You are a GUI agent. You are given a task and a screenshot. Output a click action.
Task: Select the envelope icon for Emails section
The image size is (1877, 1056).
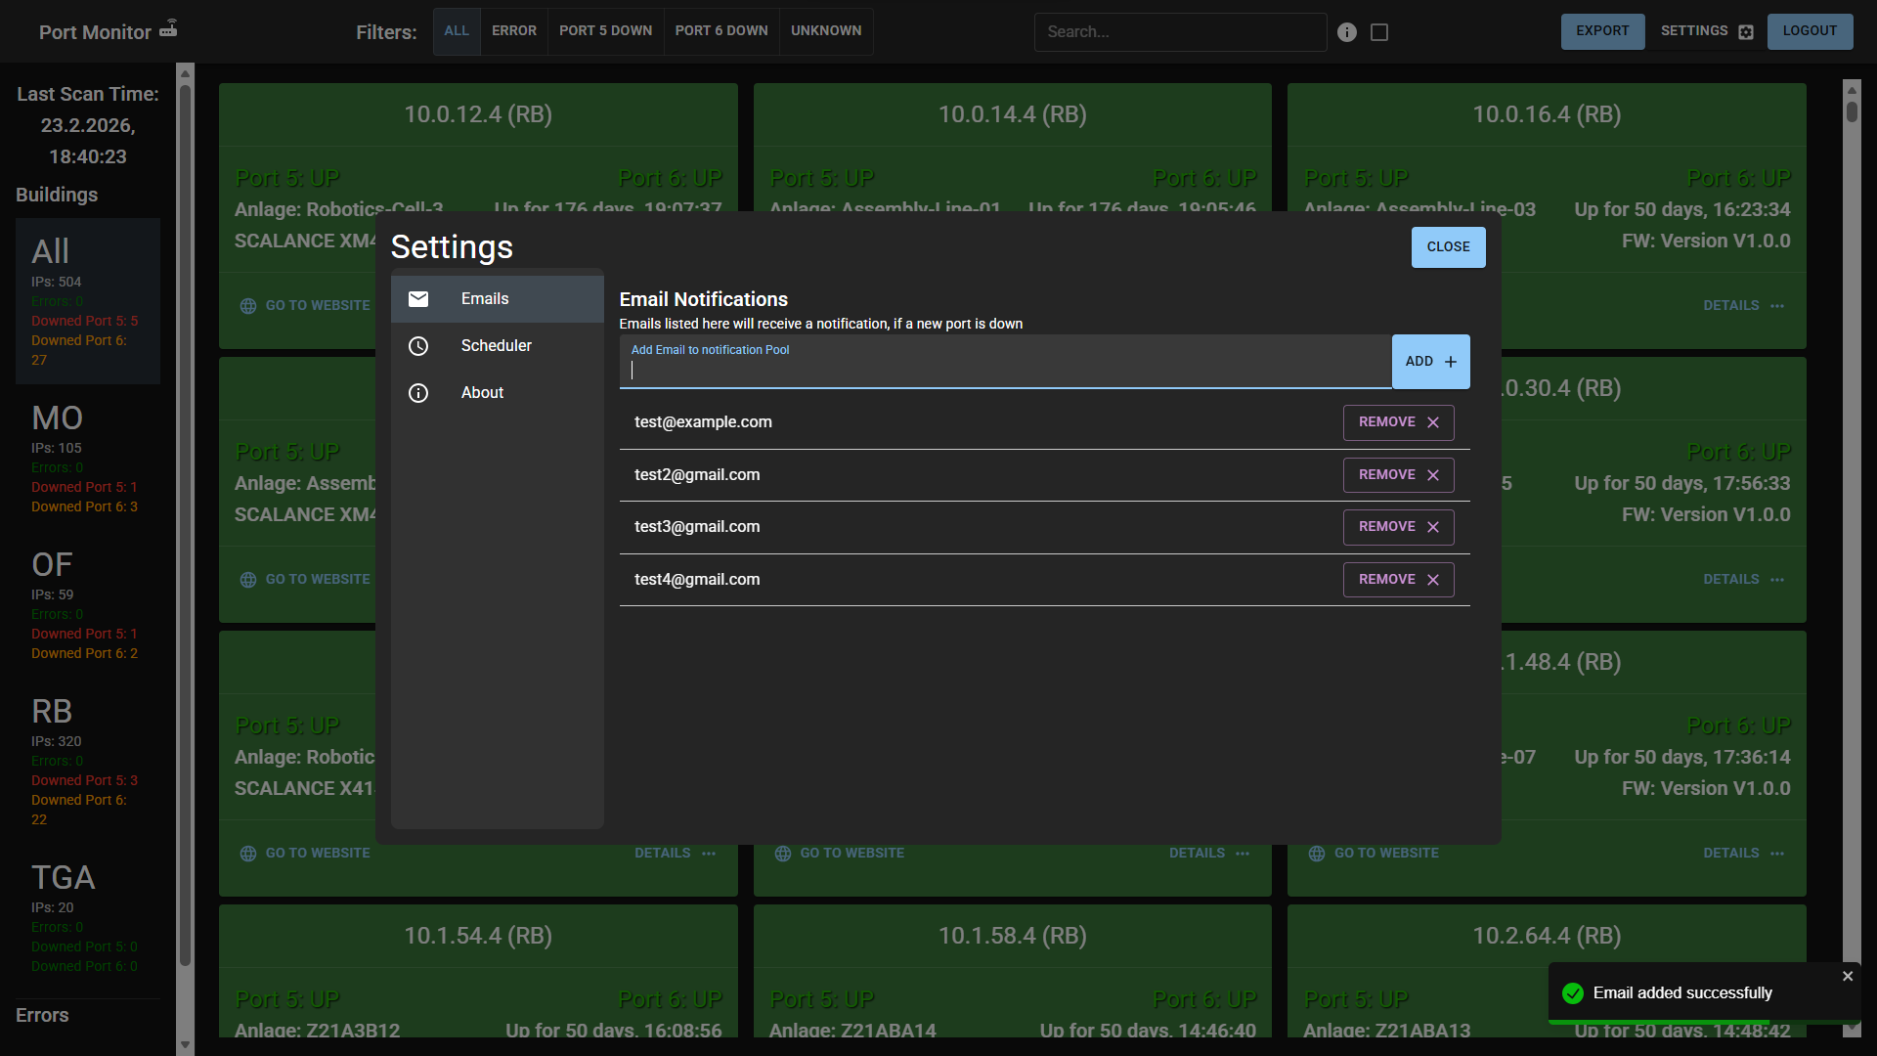[x=418, y=299]
